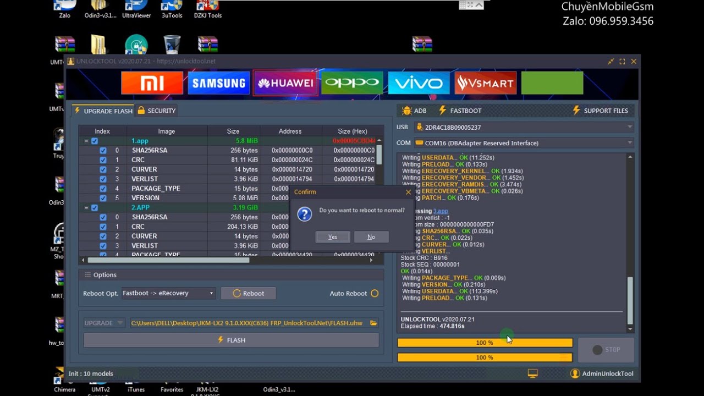The height and width of the screenshot is (396, 704).
Task: Uncheck VERLIST checkbox under 1.app
Action: (103, 179)
